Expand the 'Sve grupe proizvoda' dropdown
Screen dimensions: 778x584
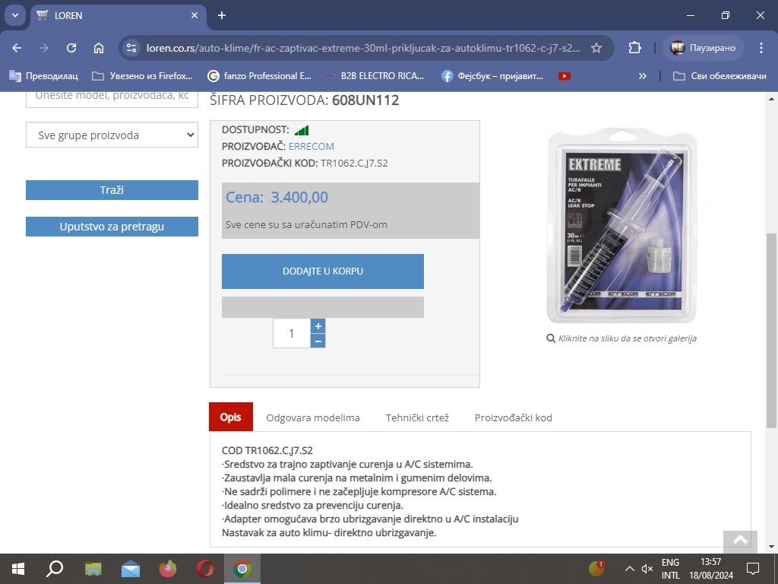112,135
